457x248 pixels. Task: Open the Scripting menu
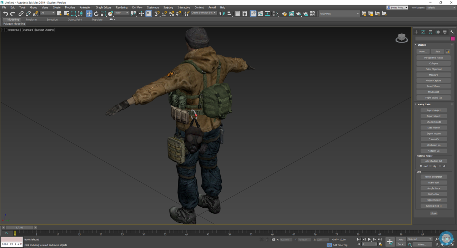[x=168, y=7]
